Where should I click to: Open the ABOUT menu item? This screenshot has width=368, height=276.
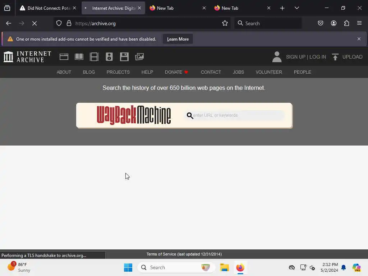click(64, 72)
